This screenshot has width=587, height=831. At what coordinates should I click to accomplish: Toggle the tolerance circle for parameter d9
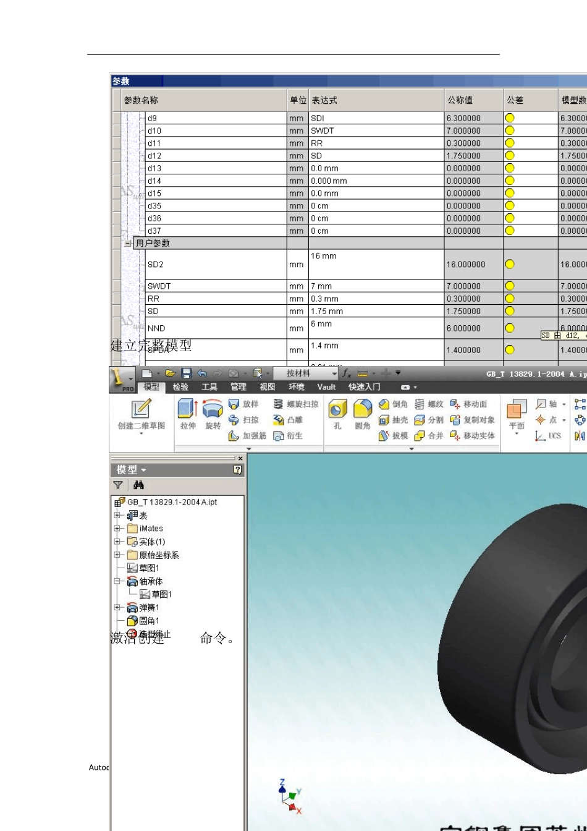pos(510,118)
